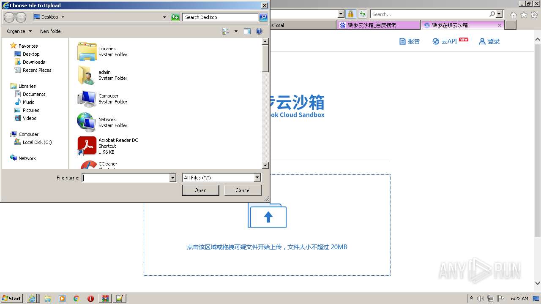This screenshot has height=304, width=541.
Task: Select the admin system folder
Action: point(102,75)
